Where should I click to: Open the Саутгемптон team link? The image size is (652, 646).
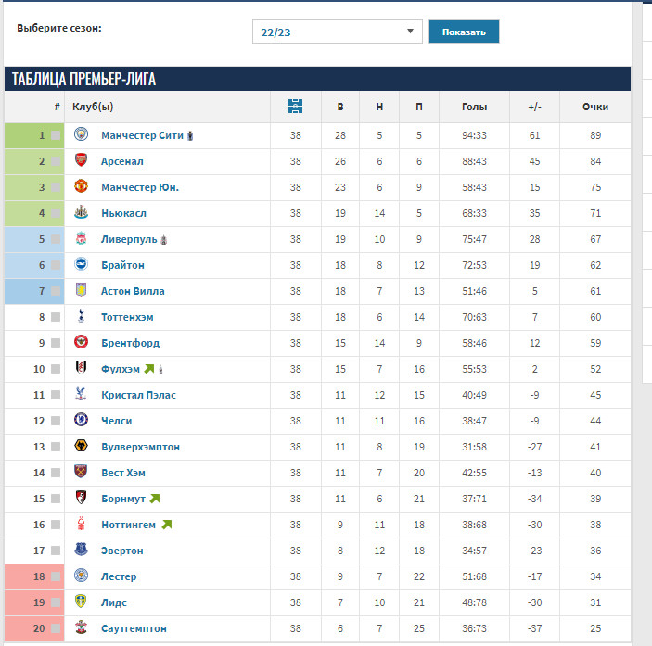tap(134, 628)
